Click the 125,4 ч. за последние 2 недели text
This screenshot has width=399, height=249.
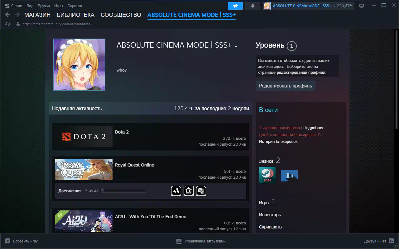(212, 109)
